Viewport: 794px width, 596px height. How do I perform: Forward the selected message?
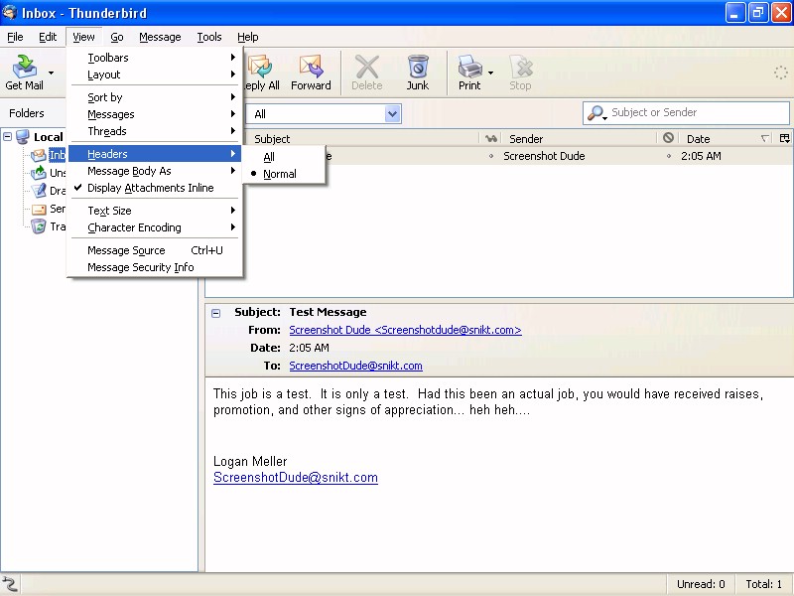311,73
